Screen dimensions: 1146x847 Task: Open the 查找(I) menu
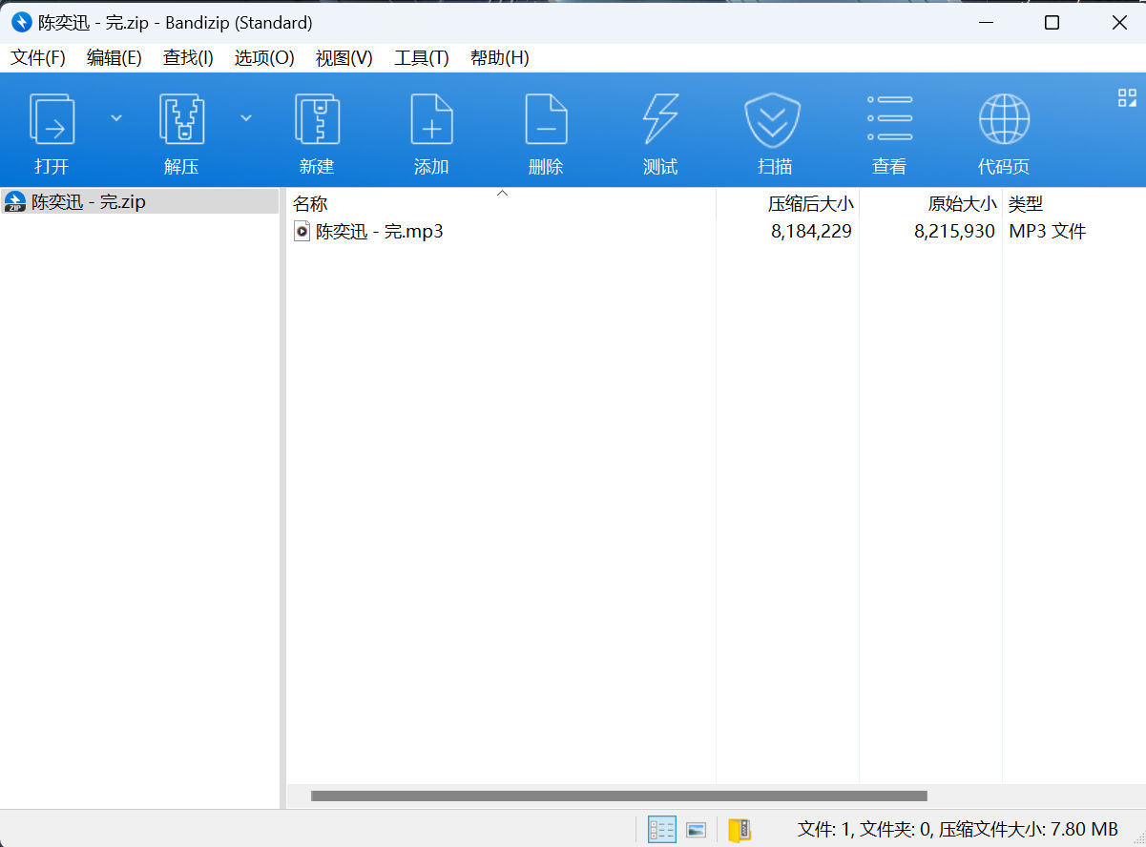pyautogui.click(x=188, y=58)
